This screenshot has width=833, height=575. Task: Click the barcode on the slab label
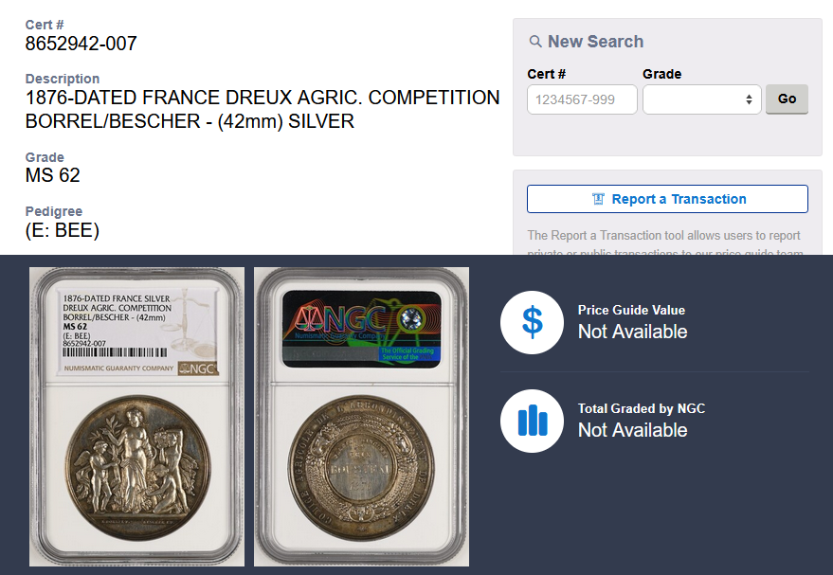[115, 352]
